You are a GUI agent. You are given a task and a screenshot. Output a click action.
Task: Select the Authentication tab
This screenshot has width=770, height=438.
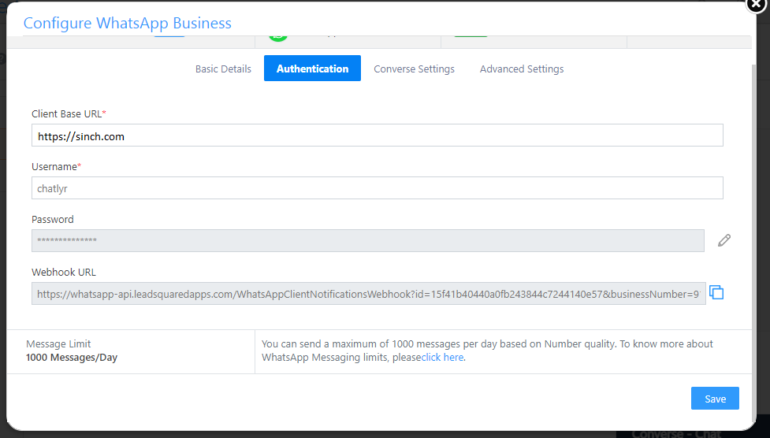312,69
